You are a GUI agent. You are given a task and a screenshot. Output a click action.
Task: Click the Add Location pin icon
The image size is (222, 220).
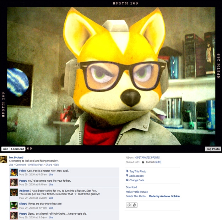pyautogui.click(x=127, y=176)
